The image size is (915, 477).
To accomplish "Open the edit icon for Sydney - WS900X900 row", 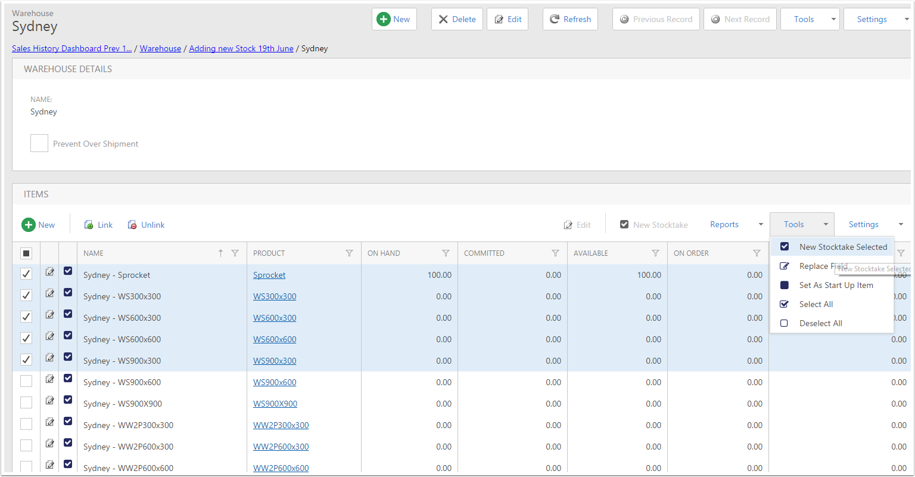I will (x=50, y=401).
